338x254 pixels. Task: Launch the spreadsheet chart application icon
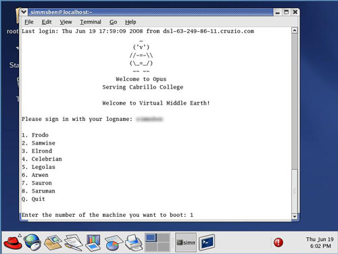tap(114, 243)
